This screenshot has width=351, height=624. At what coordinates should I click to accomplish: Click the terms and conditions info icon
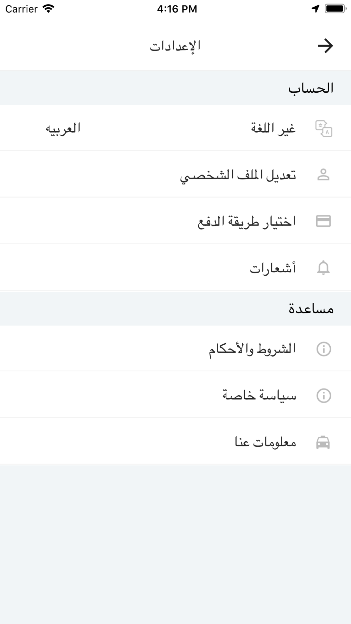[324, 349]
